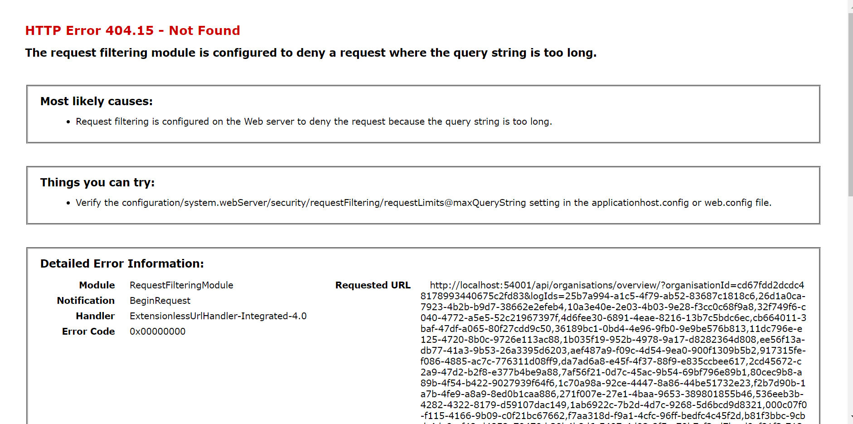
Task: Click the Module label
Action: [97, 285]
